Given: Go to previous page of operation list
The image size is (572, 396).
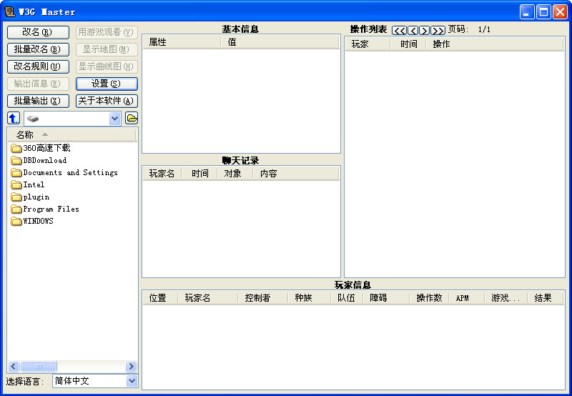Looking at the screenshot, I should pos(413,30).
